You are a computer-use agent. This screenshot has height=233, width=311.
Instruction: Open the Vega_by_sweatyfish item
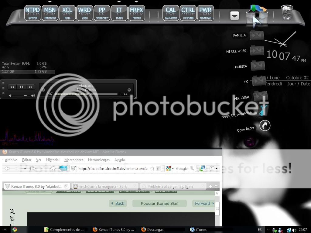(x=263, y=110)
